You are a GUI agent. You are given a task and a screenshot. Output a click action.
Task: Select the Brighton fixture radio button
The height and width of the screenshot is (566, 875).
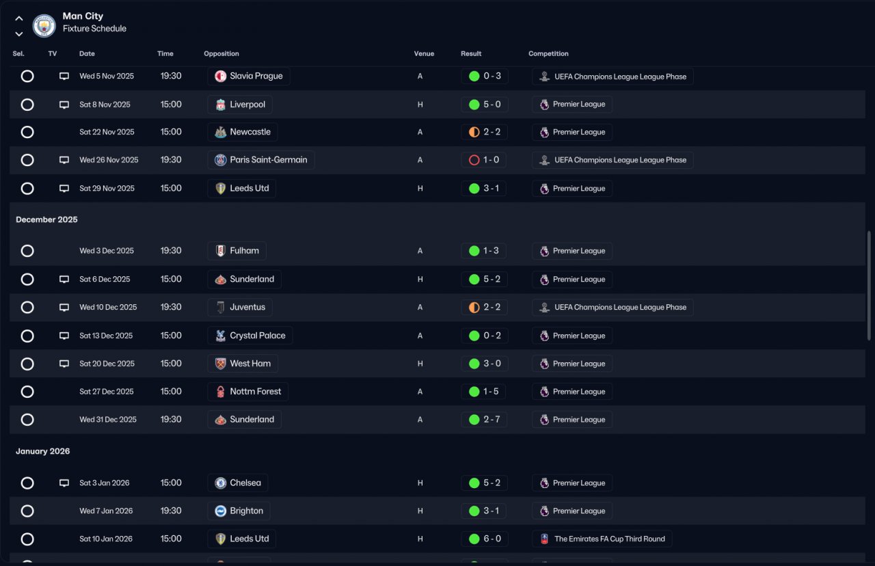[x=27, y=511]
